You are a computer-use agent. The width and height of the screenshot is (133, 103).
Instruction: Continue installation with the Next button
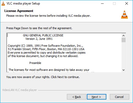[x=96, y=97]
